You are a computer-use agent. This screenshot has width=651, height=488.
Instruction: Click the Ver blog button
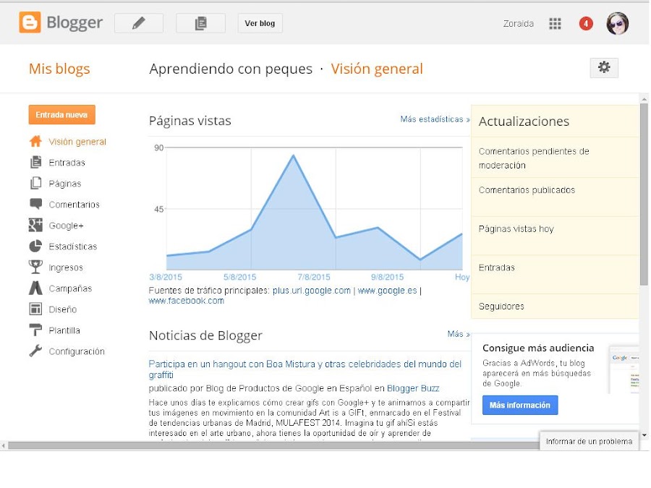click(260, 23)
